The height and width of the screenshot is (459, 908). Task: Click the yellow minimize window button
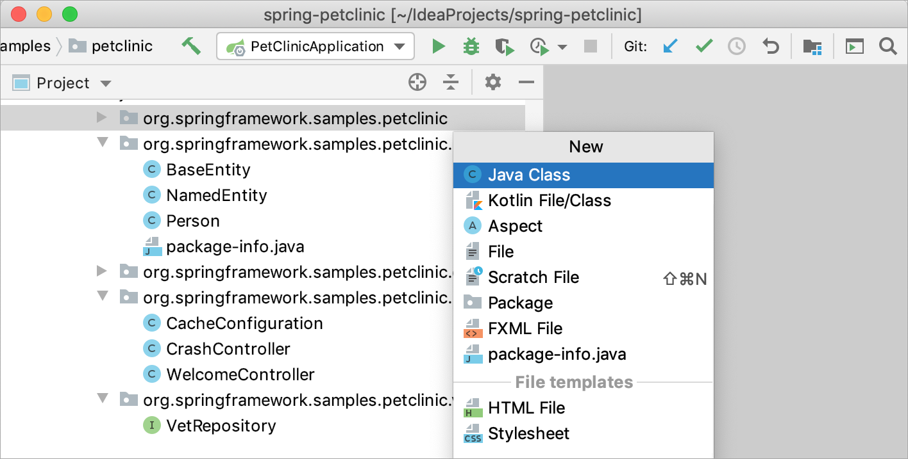pos(44,13)
